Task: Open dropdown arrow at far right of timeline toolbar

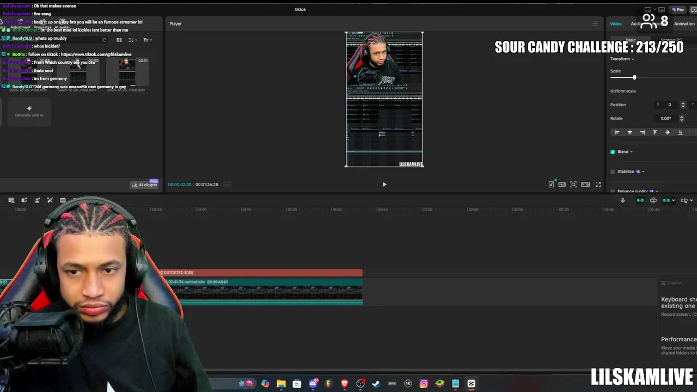Action: [x=692, y=200]
